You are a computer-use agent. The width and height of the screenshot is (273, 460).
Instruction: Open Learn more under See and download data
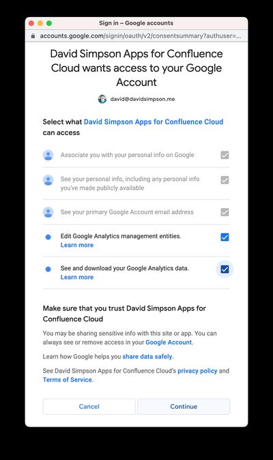click(x=77, y=277)
